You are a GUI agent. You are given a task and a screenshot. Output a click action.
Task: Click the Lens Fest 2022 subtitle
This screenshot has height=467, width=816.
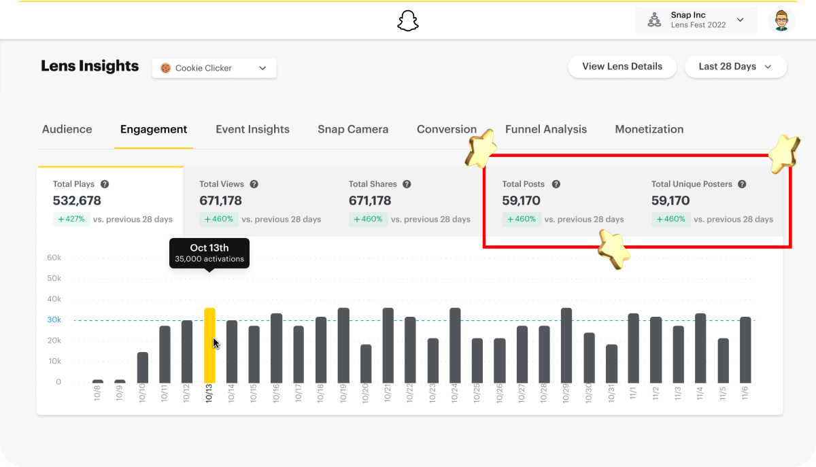point(698,25)
